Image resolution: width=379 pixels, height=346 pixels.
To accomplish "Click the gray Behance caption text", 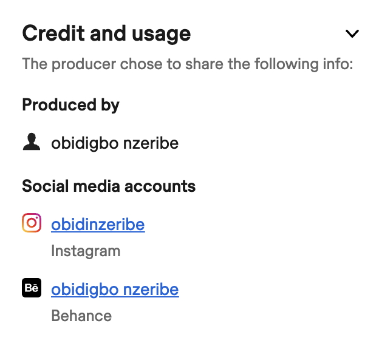I will coord(81,316).
